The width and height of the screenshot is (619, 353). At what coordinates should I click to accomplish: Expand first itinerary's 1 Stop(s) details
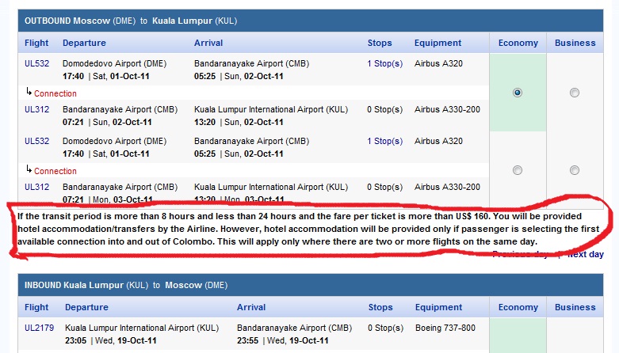(384, 63)
